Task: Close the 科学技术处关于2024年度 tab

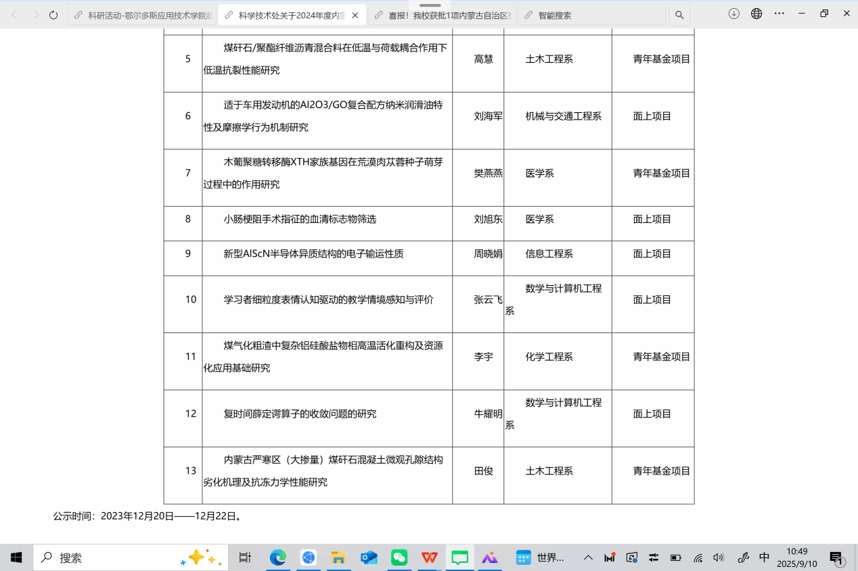Action: 355,15
